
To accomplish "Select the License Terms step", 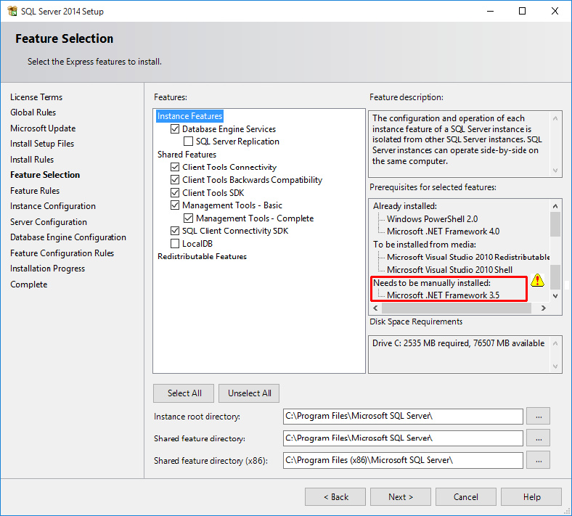I will 36,97.
